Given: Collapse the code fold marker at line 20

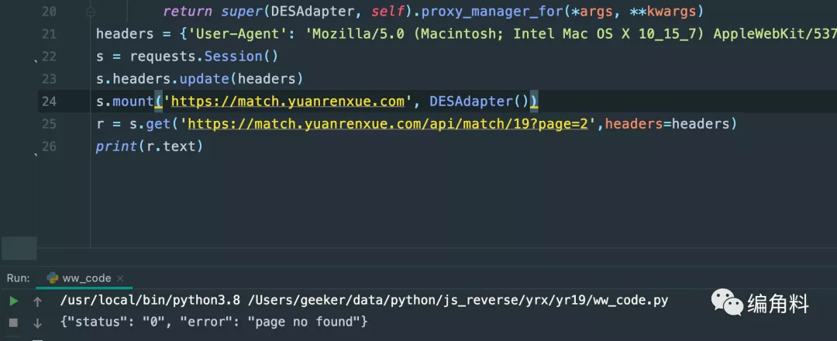Looking at the screenshot, I should tap(91, 12).
